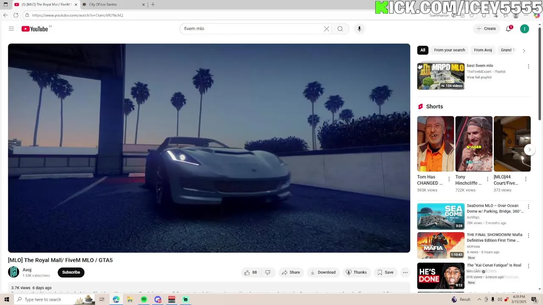Reload the page with refresh icon
Screen dimensions: 543x305
click(x=16, y=15)
